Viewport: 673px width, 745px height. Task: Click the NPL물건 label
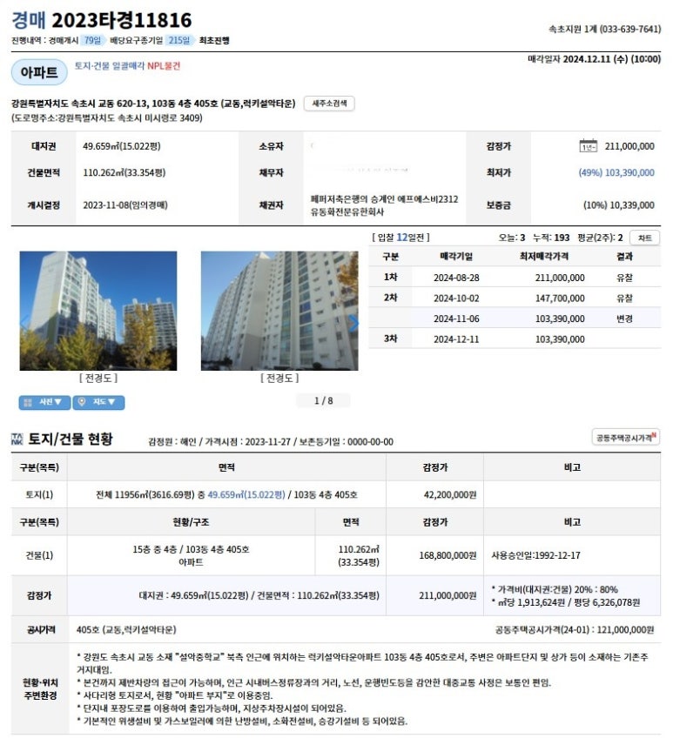[x=164, y=66]
